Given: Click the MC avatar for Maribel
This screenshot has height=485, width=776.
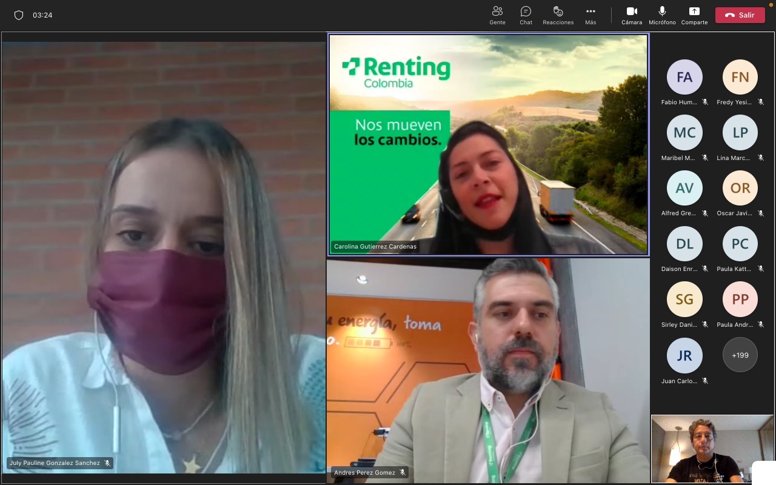Looking at the screenshot, I should pyautogui.click(x=684, y=133).
